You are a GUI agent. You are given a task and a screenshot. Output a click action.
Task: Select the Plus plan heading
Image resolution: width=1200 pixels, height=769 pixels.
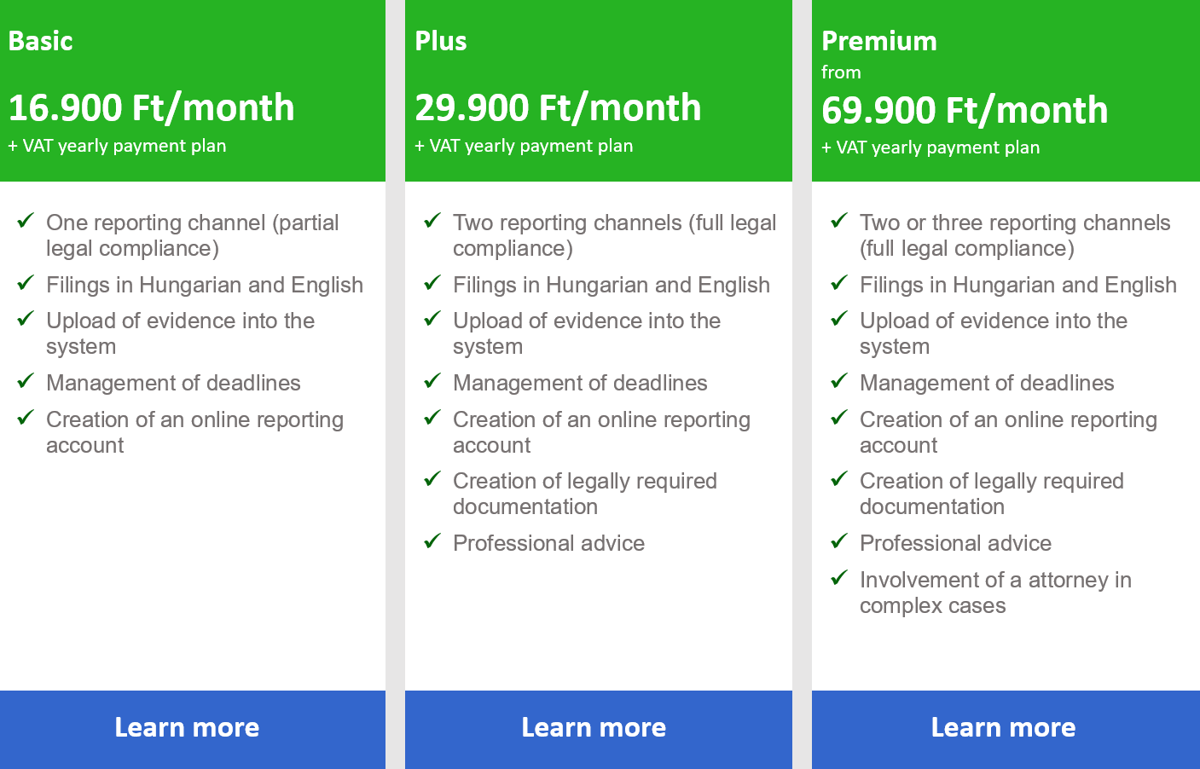[x=441, y=41]
